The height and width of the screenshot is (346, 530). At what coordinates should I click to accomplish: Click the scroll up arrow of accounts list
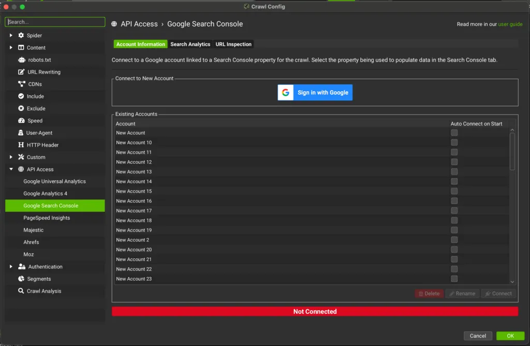coord(512,130)
